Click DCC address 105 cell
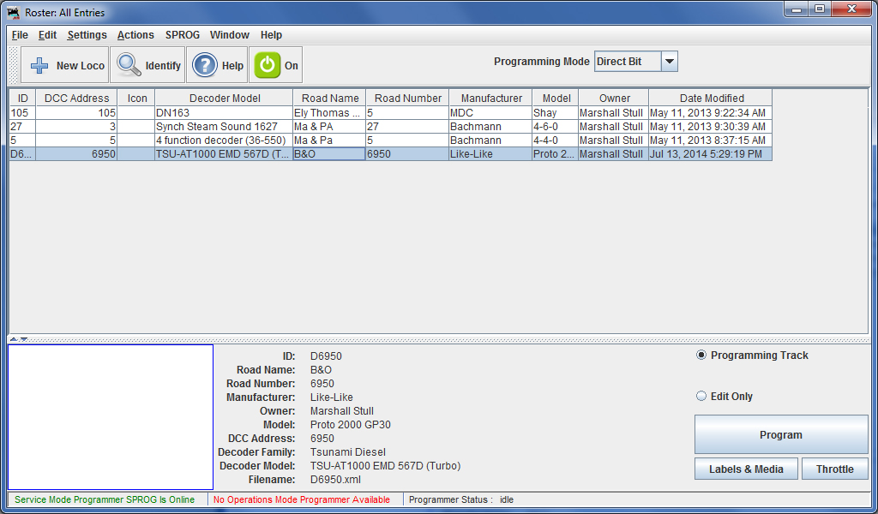878x514 pixels. coord(76,112)
